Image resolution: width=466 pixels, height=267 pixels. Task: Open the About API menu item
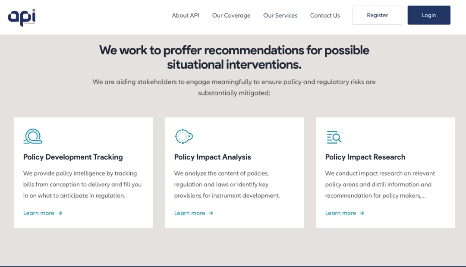[186, 16]
